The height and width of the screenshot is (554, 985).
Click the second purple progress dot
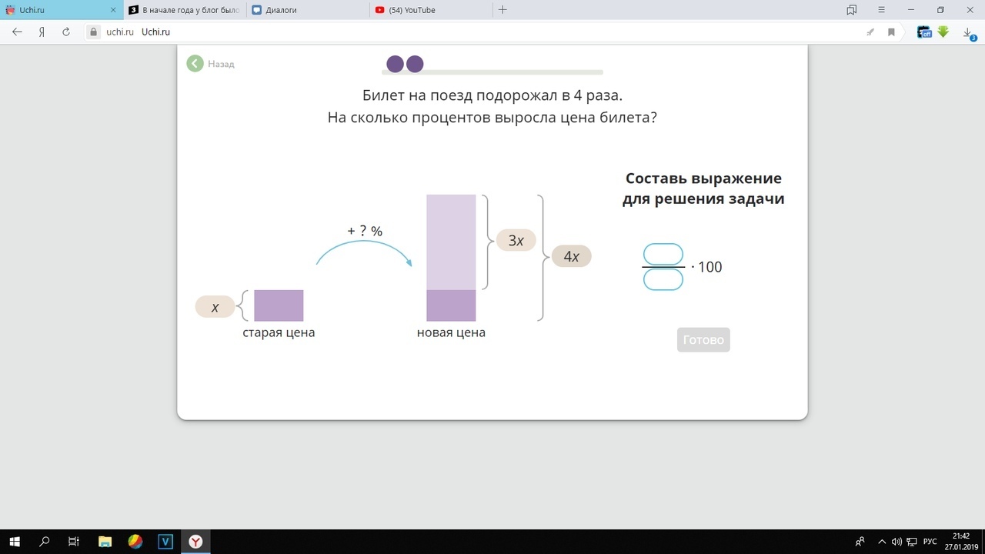[415, 64]
